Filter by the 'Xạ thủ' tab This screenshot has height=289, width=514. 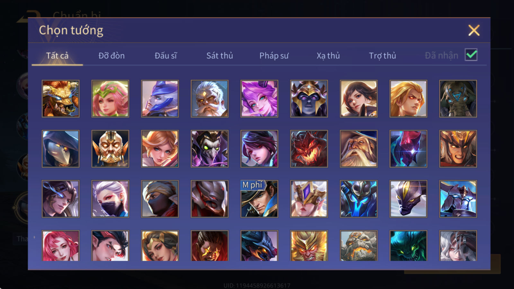point(328,56)
